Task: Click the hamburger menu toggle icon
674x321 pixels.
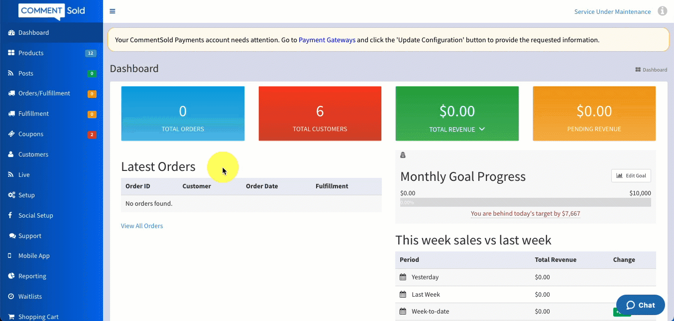Action: (112, 11)
